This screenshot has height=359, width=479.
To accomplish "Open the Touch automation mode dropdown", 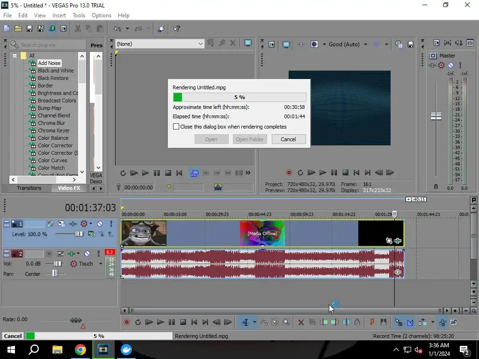I will click(101, 264).
